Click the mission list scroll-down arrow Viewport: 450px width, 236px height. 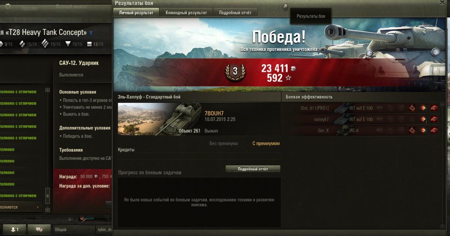[x=48, y=210]
